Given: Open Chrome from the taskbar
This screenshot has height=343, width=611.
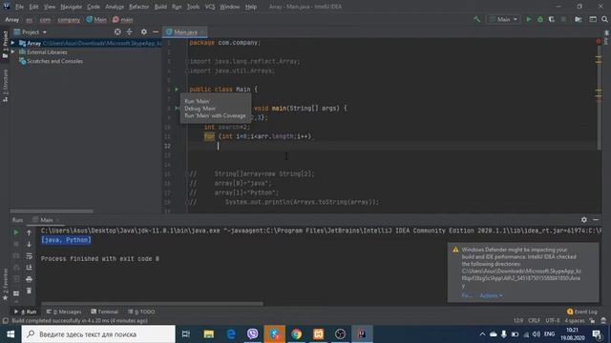Looking at the screenshot, I should [297, 334].
